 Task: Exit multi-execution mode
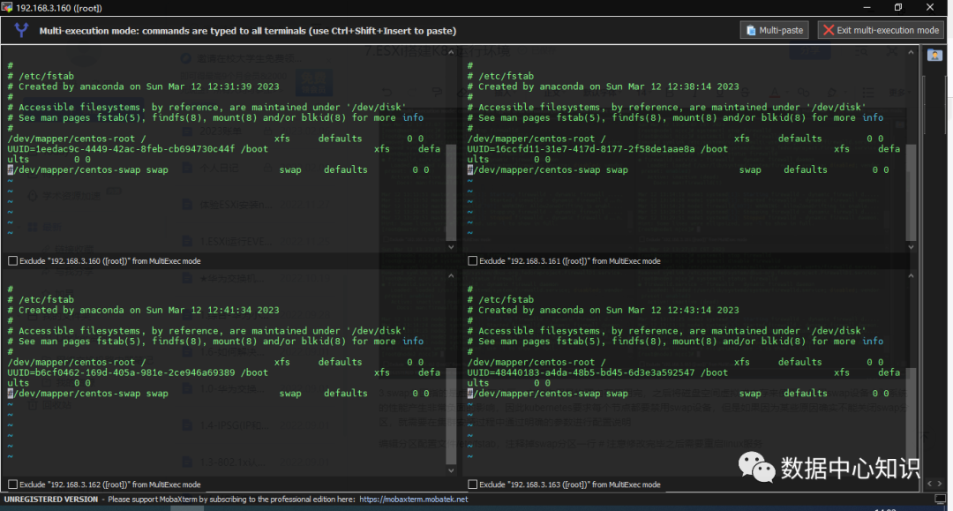(x=881, y=30)
